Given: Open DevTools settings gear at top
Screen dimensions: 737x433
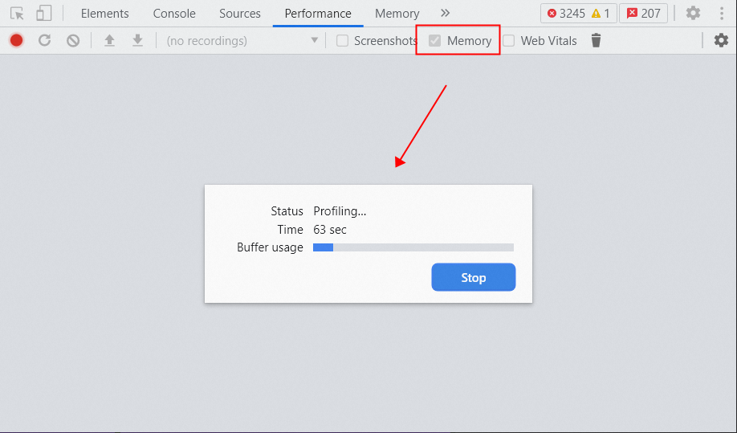Looking at the screenshot, I should (694, 13).
